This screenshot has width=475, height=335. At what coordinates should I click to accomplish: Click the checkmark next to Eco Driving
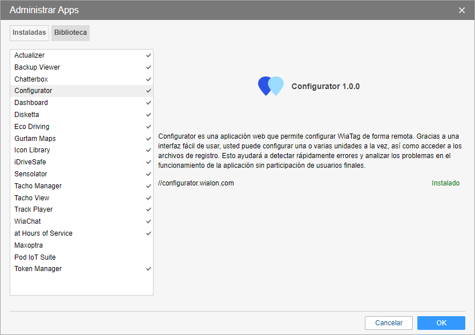click(148, 127)
